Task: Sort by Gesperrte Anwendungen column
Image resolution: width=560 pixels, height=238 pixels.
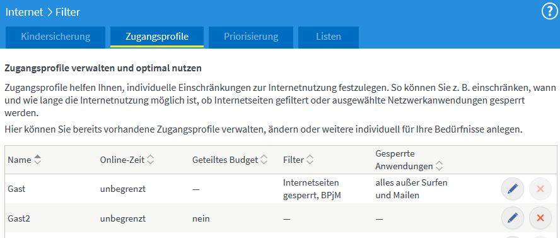Action: (x=439, y=166)
